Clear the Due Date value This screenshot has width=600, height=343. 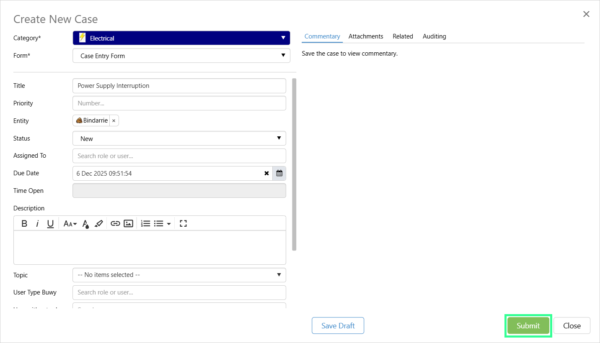click(266, 173)
